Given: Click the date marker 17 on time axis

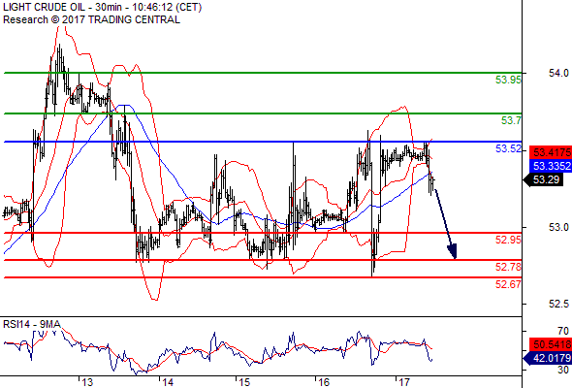Looking at the screenshot, I should [x=403, y=382].
